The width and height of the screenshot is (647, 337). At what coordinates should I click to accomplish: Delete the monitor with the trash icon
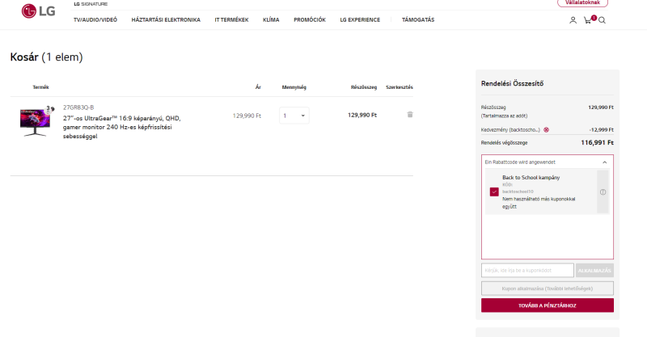coord(410,115)
